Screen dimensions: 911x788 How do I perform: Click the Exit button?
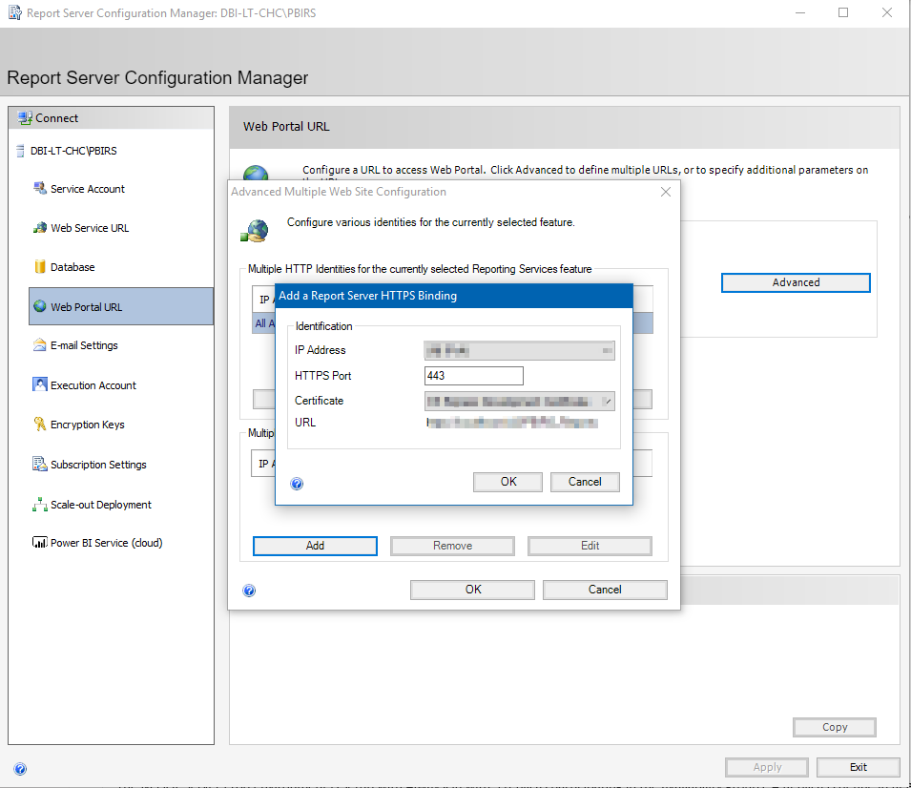pyautogui.click(x=859, y=767)
